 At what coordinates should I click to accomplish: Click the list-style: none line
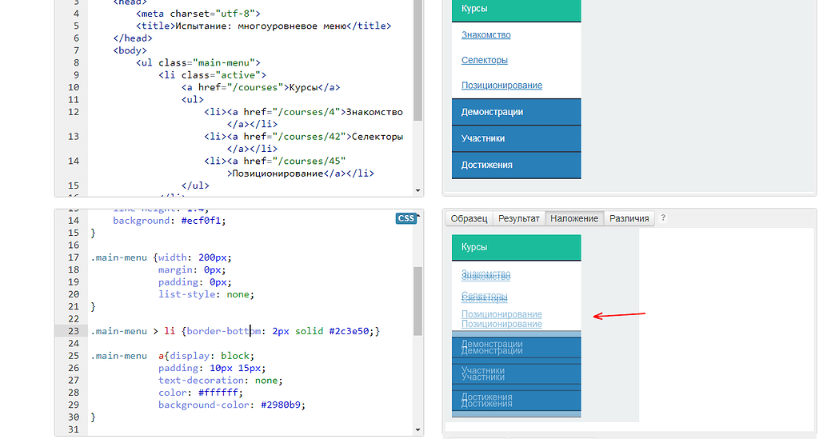(206, 294)
